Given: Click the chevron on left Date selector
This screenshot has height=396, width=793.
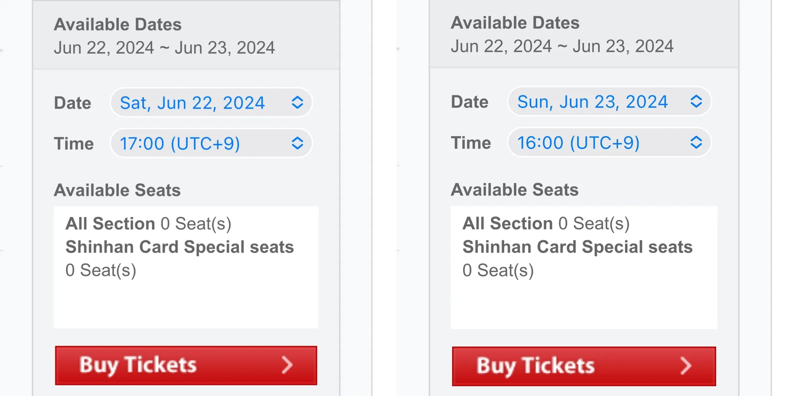Looking at the screenshot, I should tap(298, 103).
